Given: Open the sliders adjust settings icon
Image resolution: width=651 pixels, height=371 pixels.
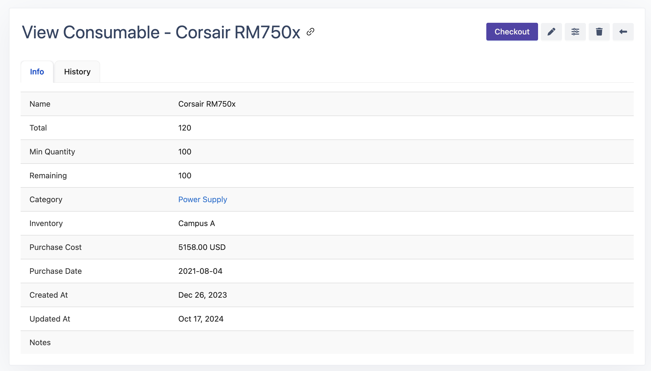Looking at the screenshot, I should click(575, 32).
